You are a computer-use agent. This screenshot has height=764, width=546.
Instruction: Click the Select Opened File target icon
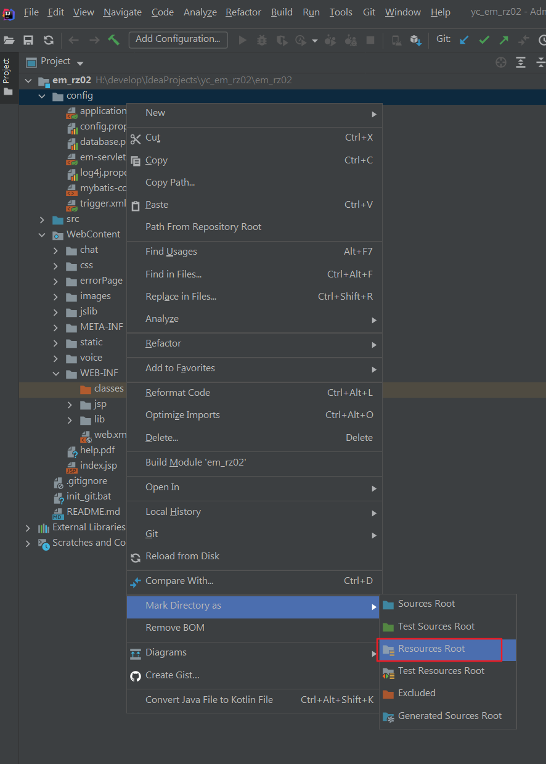point(501,62)
